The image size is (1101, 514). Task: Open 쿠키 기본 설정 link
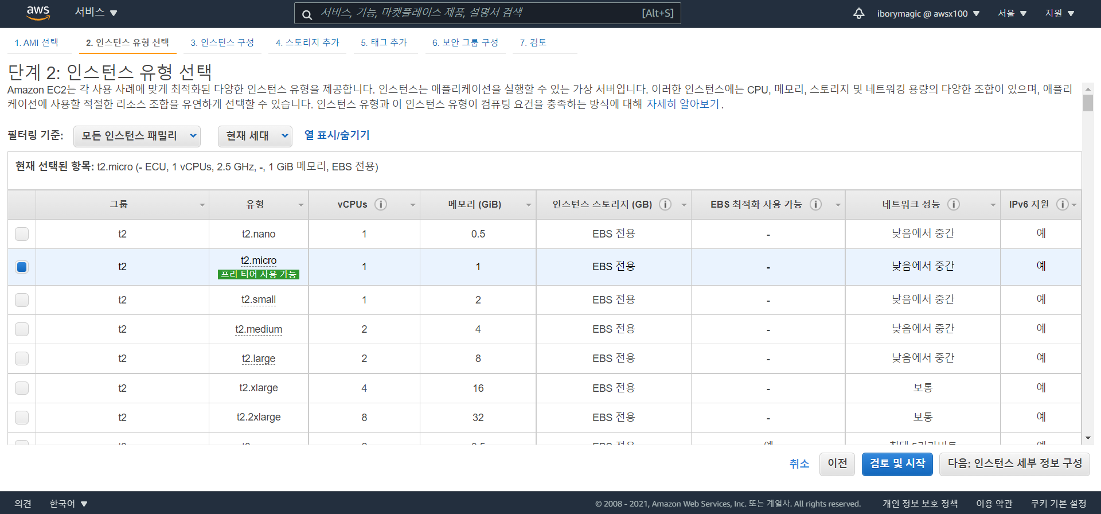tap(1059, 503)
